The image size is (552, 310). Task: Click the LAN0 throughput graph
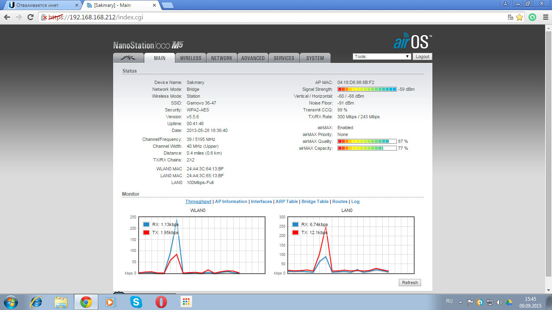click(x=351, y=245)
